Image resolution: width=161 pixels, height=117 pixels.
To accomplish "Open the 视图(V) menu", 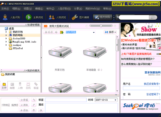I will tap(28, 9).
